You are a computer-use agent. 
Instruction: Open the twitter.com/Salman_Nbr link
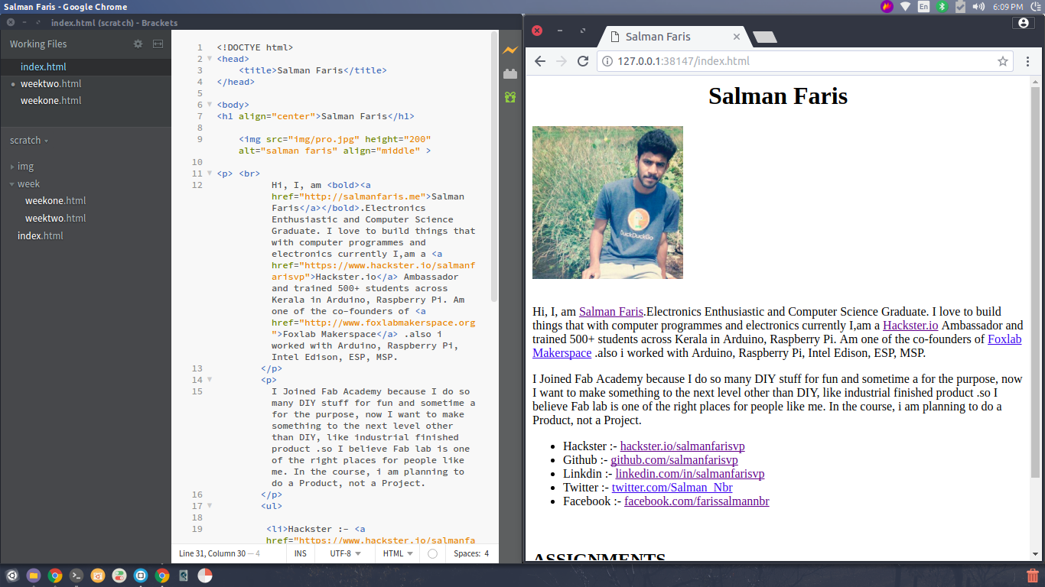(x=672, y=488)
